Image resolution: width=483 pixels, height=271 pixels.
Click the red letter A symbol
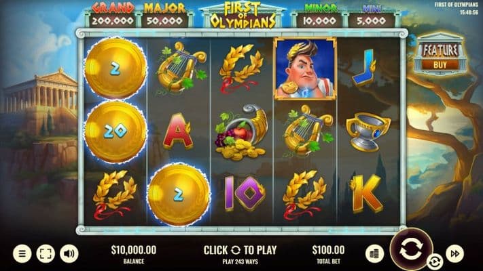click(177, 131)
